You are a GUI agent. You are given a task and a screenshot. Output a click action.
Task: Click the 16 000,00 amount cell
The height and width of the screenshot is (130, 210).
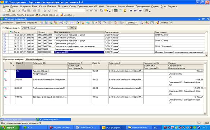click(186, 88)
